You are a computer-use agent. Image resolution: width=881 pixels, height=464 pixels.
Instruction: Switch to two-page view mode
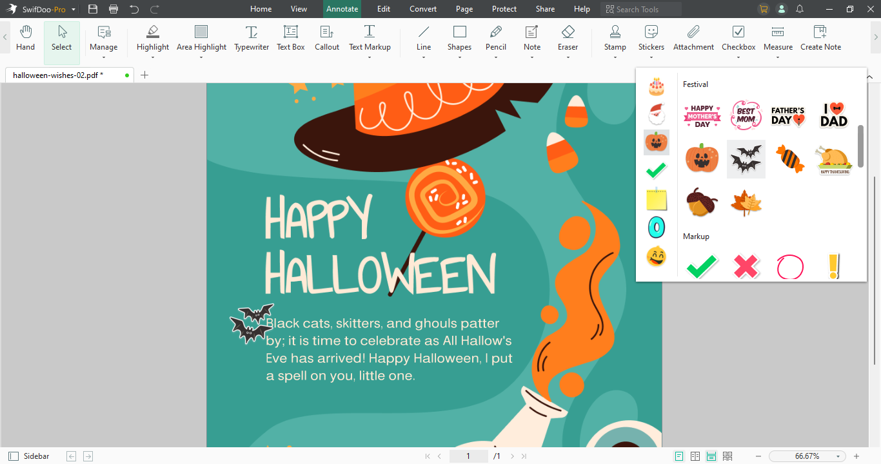pyautogui.click(x=695, y=456)
